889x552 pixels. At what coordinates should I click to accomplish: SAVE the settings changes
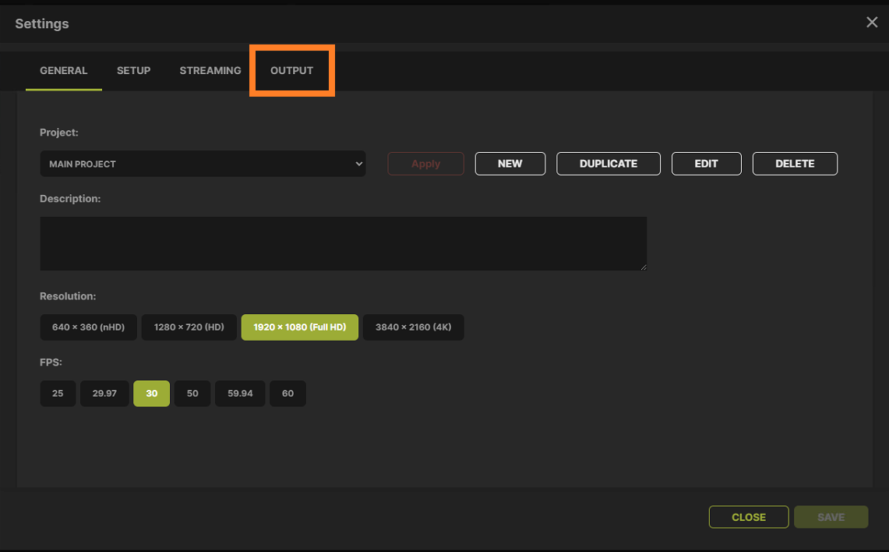[x=831, y=516]
